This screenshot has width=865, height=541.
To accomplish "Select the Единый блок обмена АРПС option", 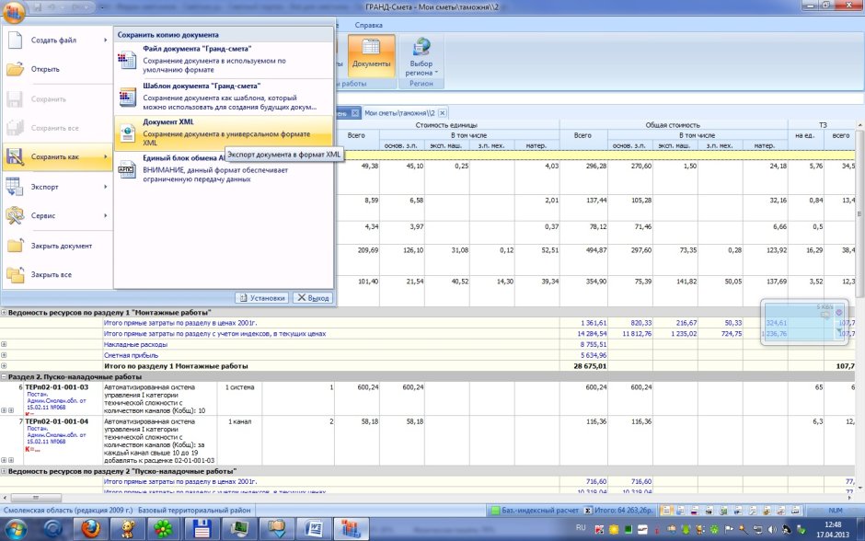I will [224, 168].
